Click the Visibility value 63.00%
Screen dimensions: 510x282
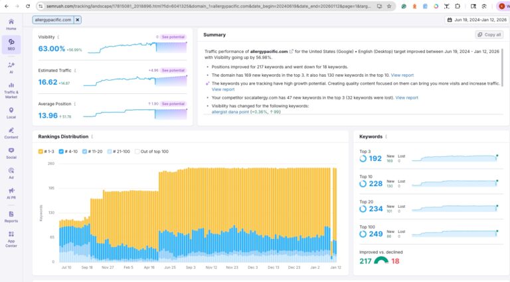pyautogui.click(x=51, y=48)
